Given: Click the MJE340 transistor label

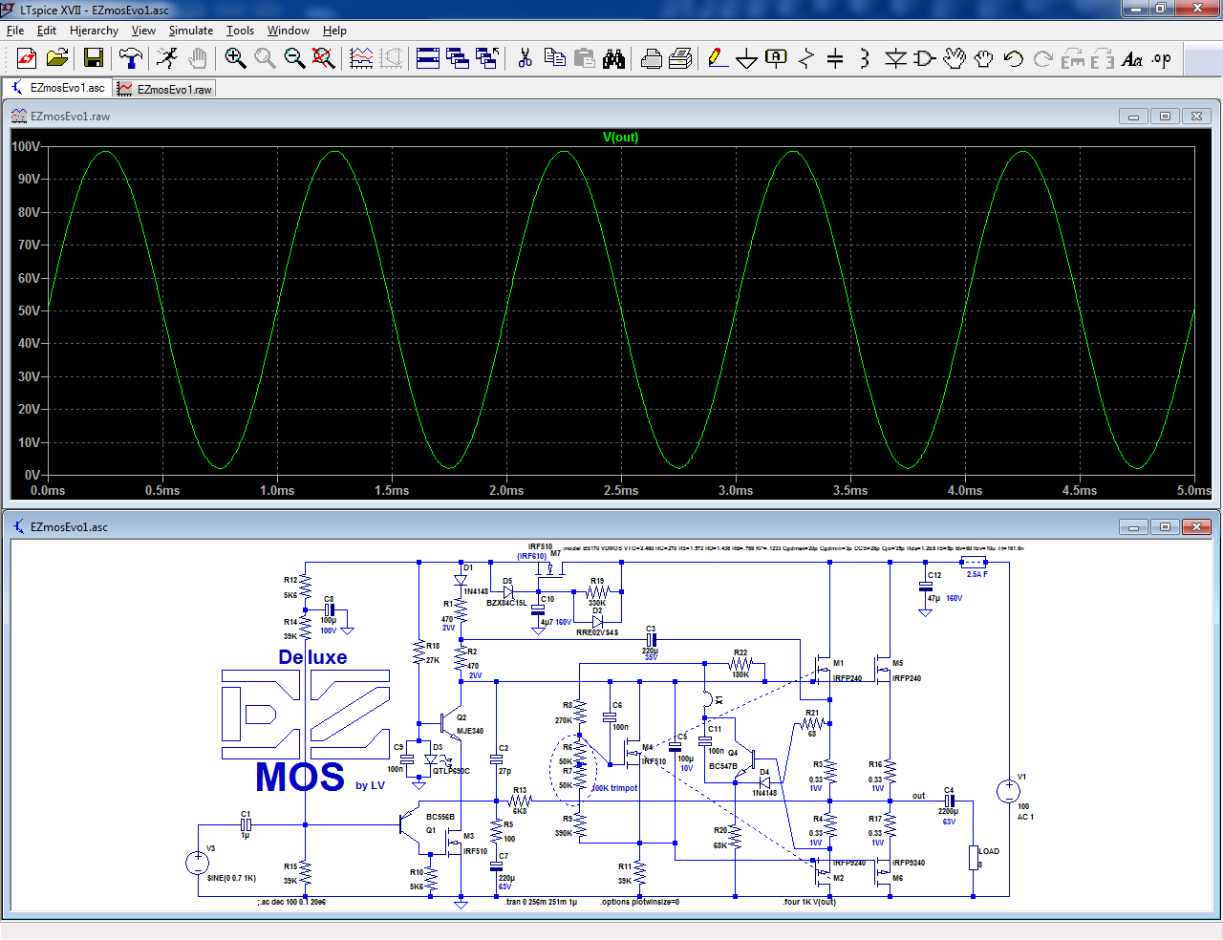Looking at the screenshot, I should click(470, 731).
